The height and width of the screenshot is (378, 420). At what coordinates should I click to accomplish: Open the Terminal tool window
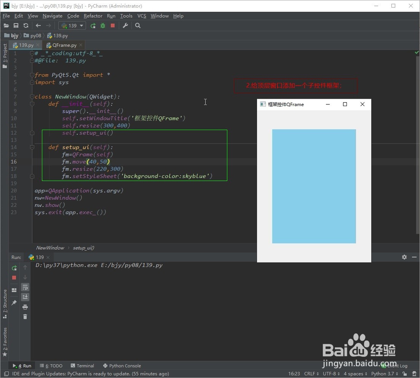pyautogui.click(x=82, y=366)
